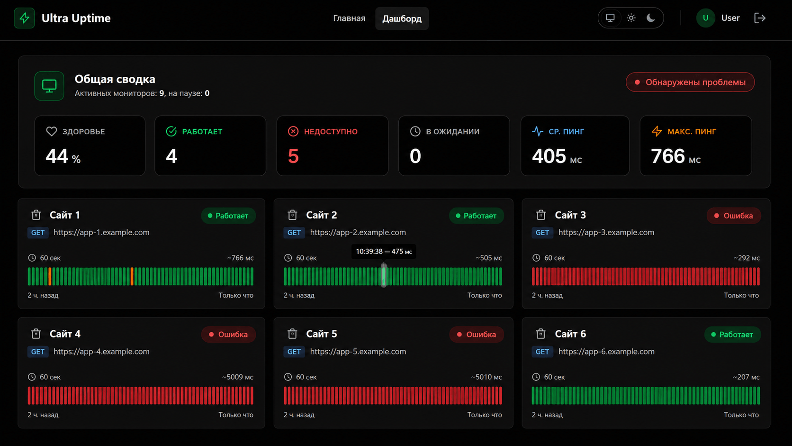Screen dimensions: 792x446
Task: Open the Недоступно summary card
Action: pos(333,146)
